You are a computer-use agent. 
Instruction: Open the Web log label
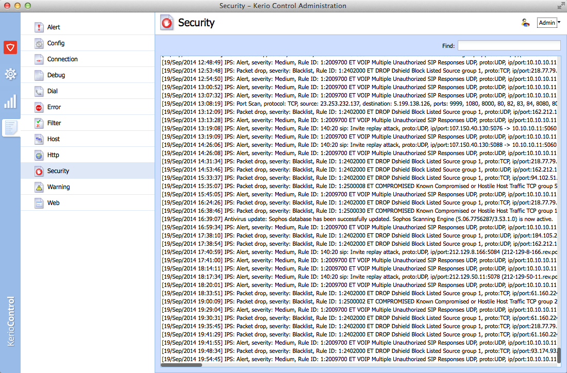pos(54,203)
